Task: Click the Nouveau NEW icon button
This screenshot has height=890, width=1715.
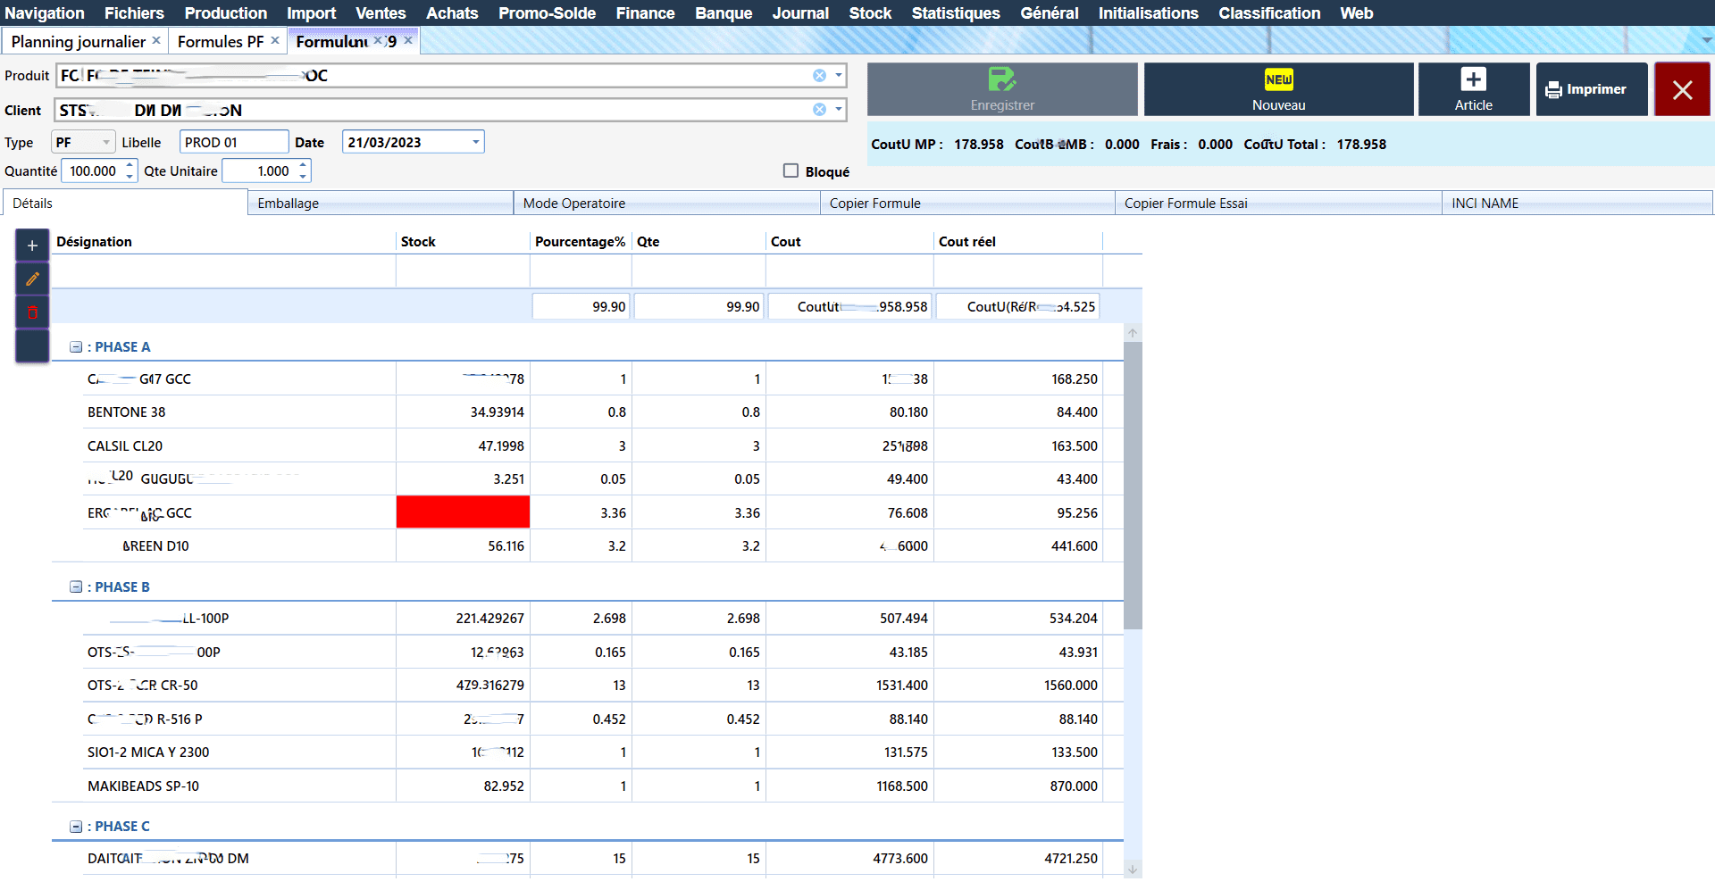Action: 1278,89
